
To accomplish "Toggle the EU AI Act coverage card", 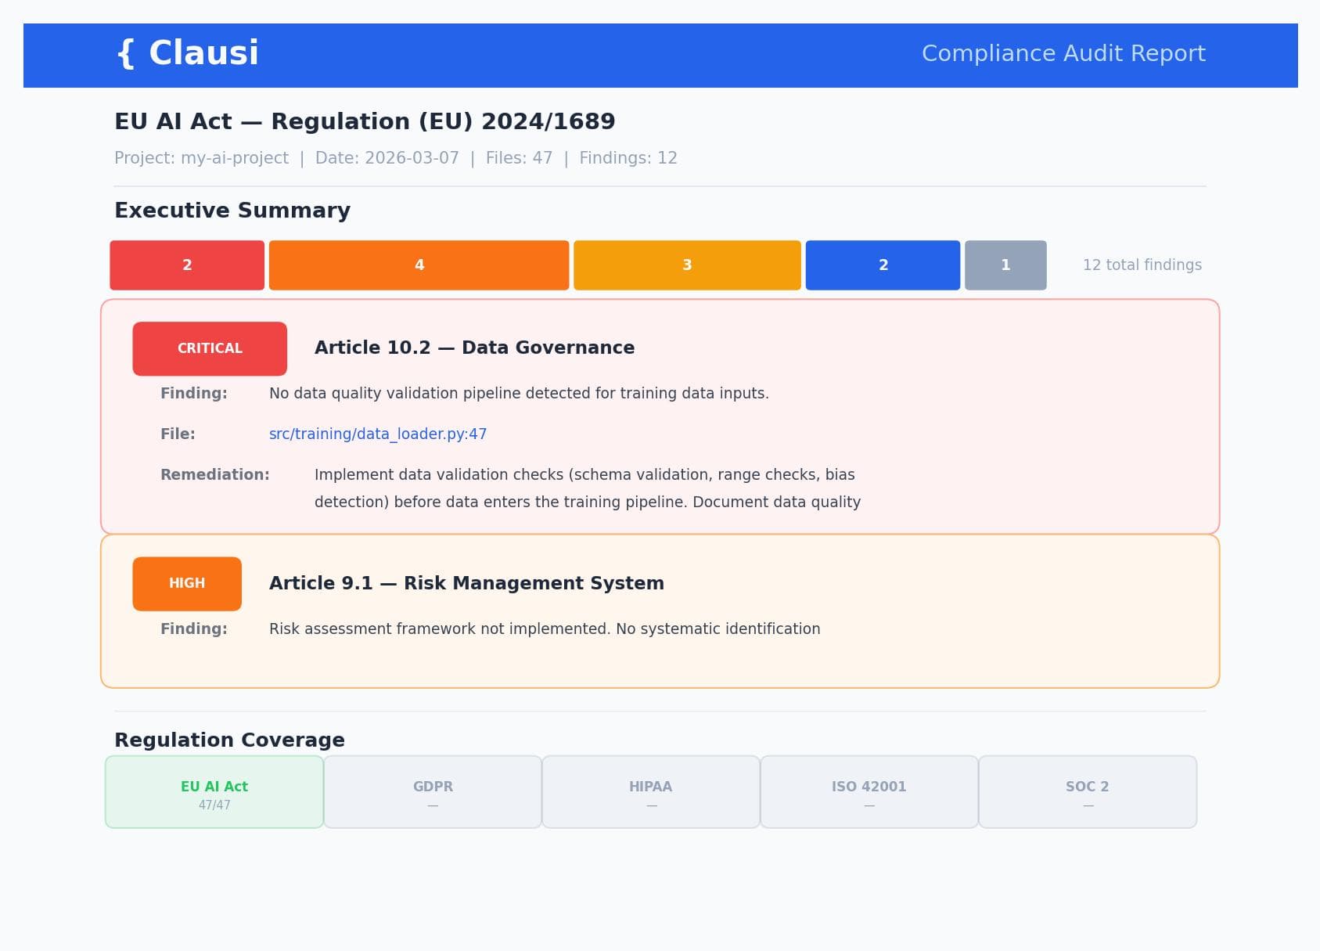I will click(x=214, y=791).
